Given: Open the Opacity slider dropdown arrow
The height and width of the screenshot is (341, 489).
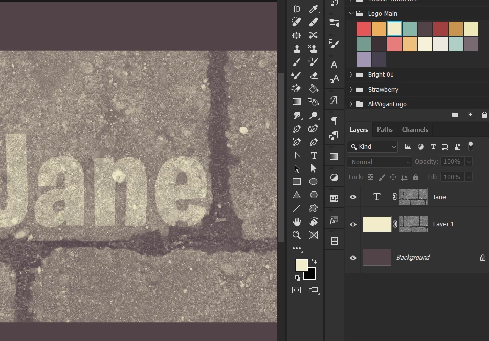Looking at the screenshot, I should (469, 162).
